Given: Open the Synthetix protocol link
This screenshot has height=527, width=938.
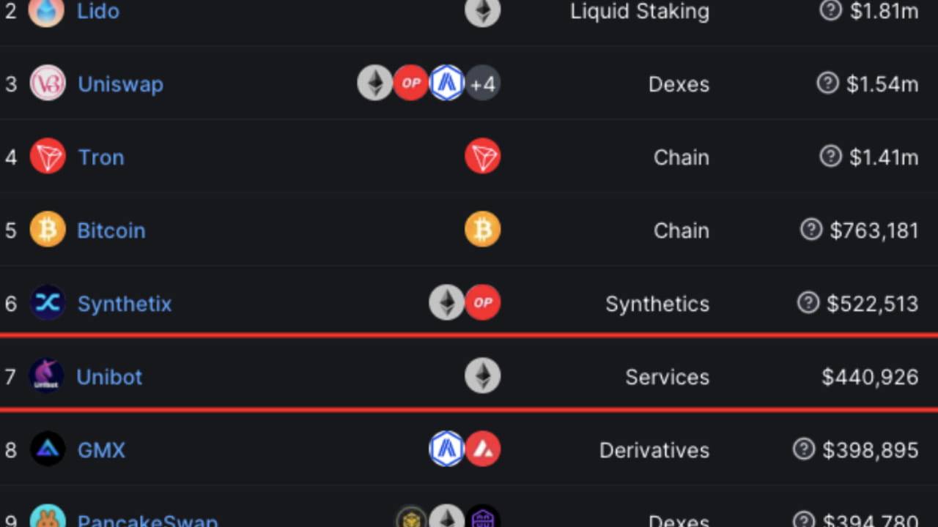Looking at the screenshot, I should [125, 304].
